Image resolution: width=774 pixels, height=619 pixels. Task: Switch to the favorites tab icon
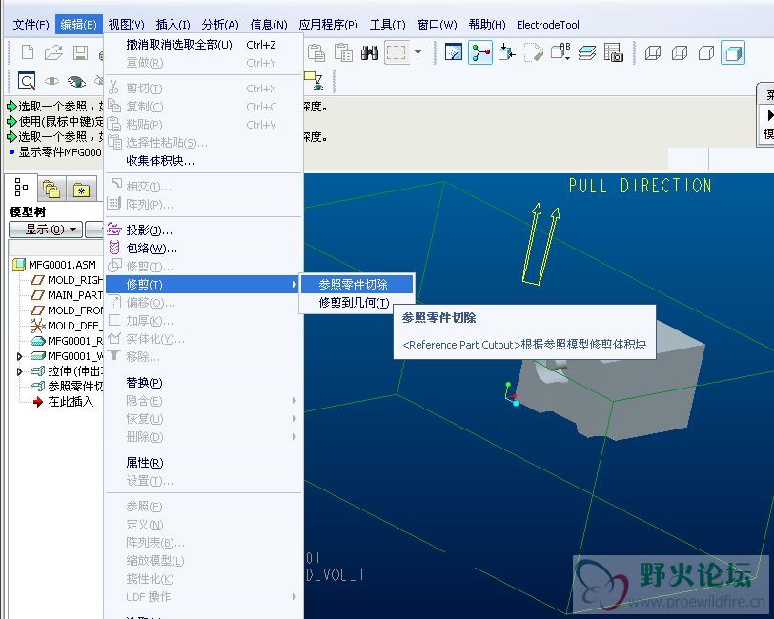81,190
